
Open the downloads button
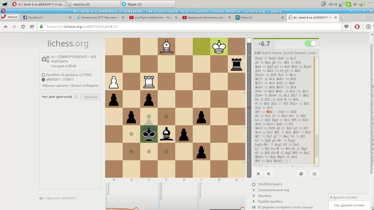pyautogui.click(x=368, y=27)
